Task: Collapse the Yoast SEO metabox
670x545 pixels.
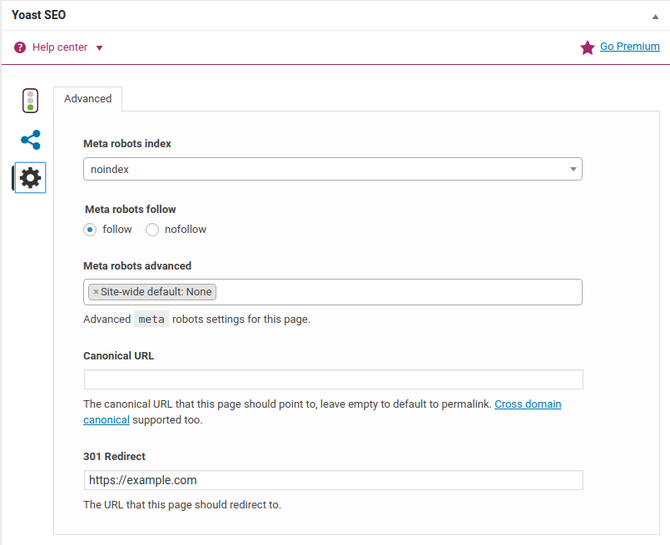Action: (x=655, y=17)
